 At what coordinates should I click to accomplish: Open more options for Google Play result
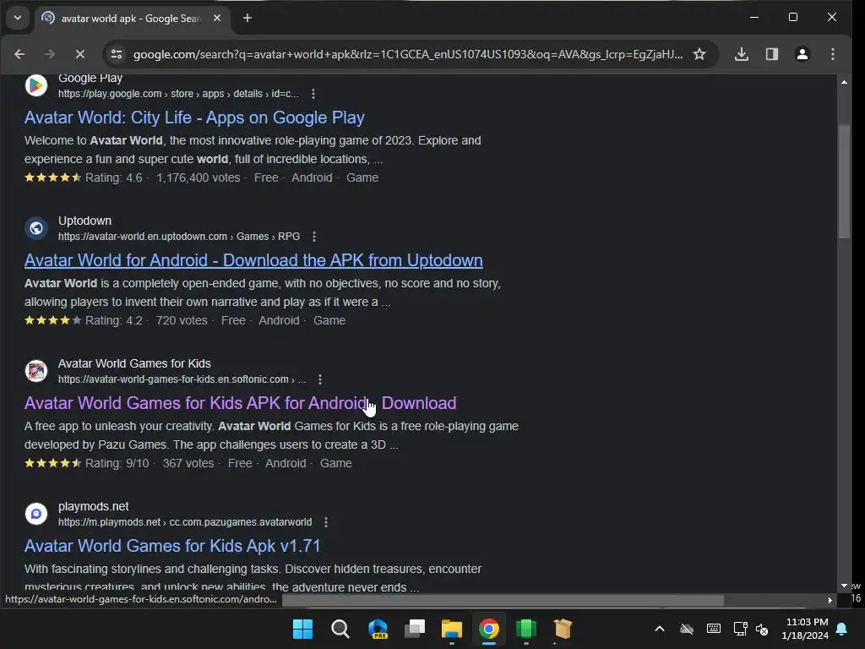[313, 94]
